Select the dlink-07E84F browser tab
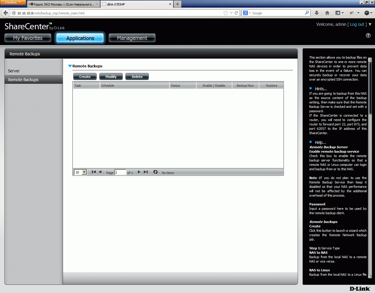375x293 pixels. [x=137, y=4]
